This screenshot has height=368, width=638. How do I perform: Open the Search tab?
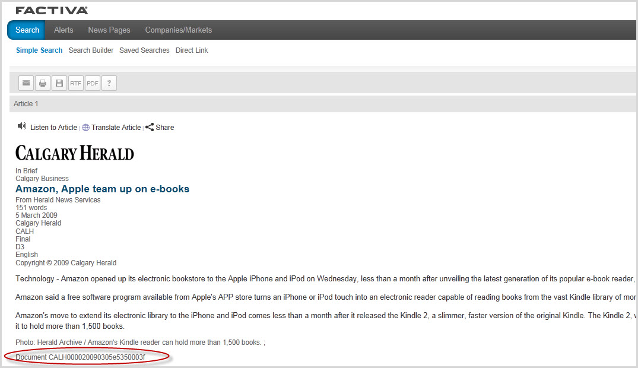27,30
